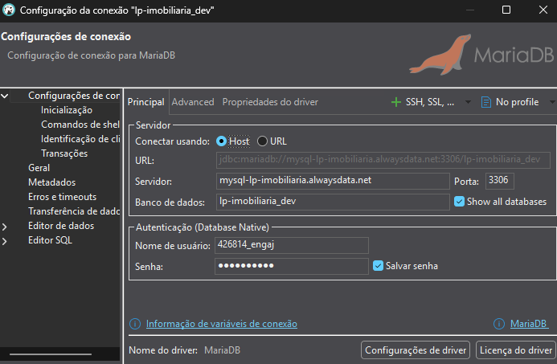Click the Licença do driver button
This screenshot has height=364, width=557.
[516, 350]
